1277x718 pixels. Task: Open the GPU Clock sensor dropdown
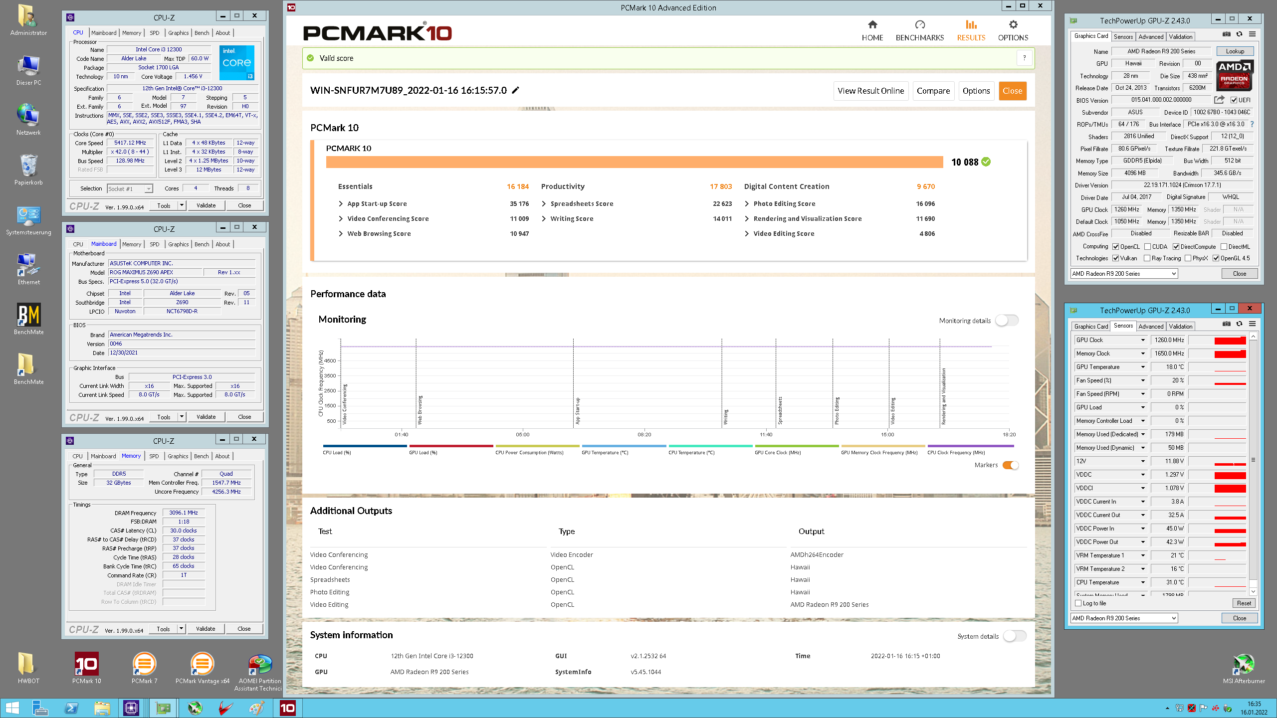(1143, 340)
